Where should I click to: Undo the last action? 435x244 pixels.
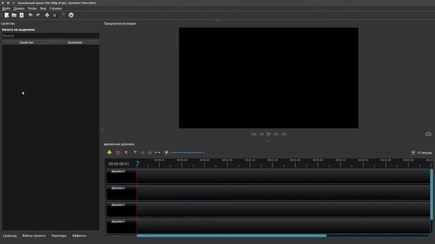31,15
